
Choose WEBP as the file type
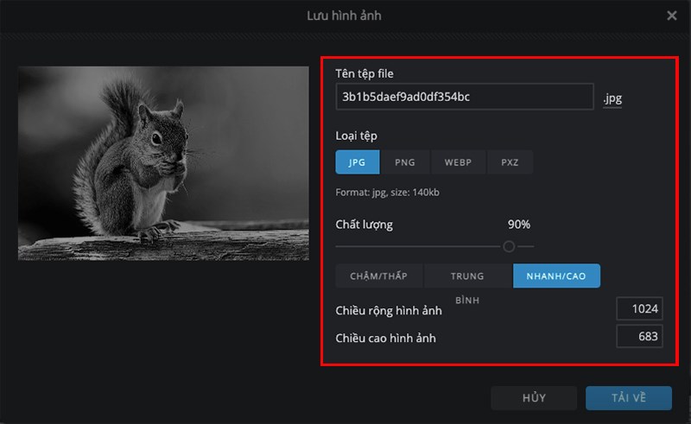click(458, 162)
